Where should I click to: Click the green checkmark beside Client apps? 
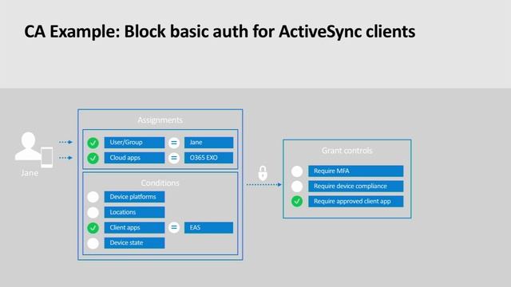point(93,228)
